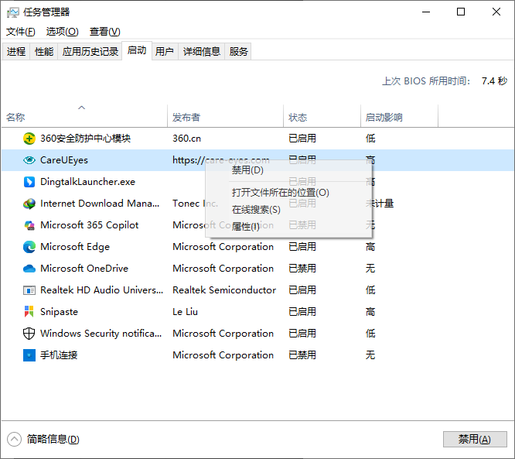Collapse to 简略信息 view via arrow icon
The image size is (515, 459).
coord(14,440)
